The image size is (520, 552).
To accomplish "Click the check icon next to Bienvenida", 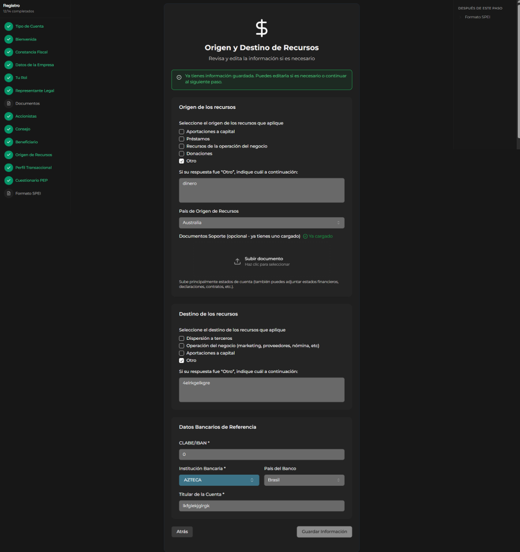I will click(9, 39).
